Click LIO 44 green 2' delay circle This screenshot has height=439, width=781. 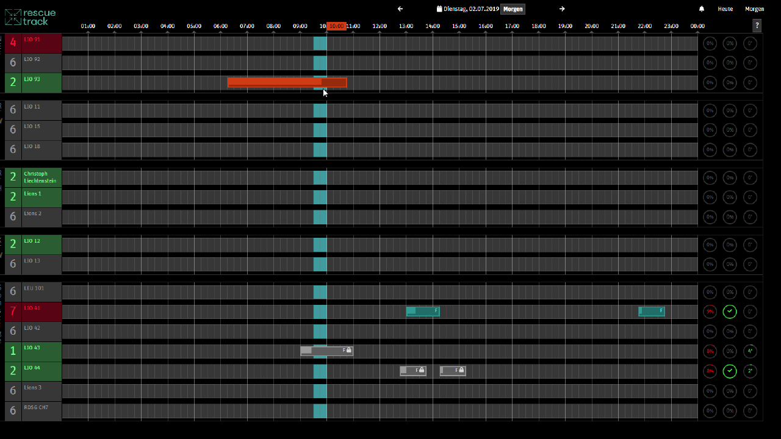pyautogui.click(x=750, y=371)
